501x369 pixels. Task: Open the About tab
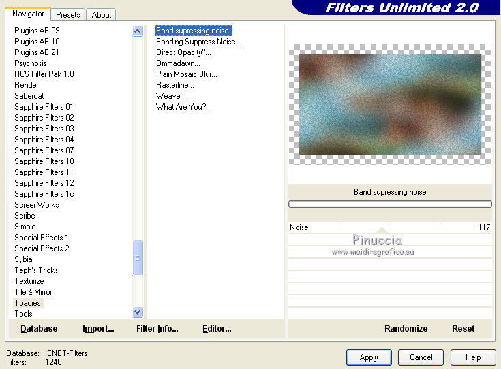(102, 15)
